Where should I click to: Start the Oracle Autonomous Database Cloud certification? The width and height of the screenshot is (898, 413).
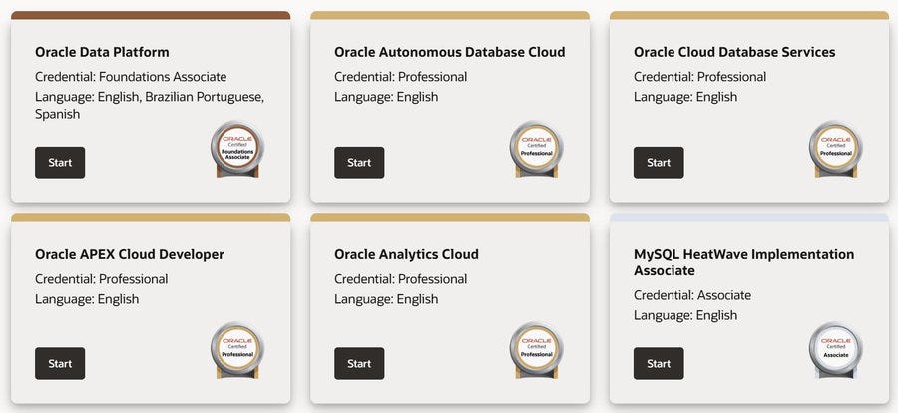[359, 162]
